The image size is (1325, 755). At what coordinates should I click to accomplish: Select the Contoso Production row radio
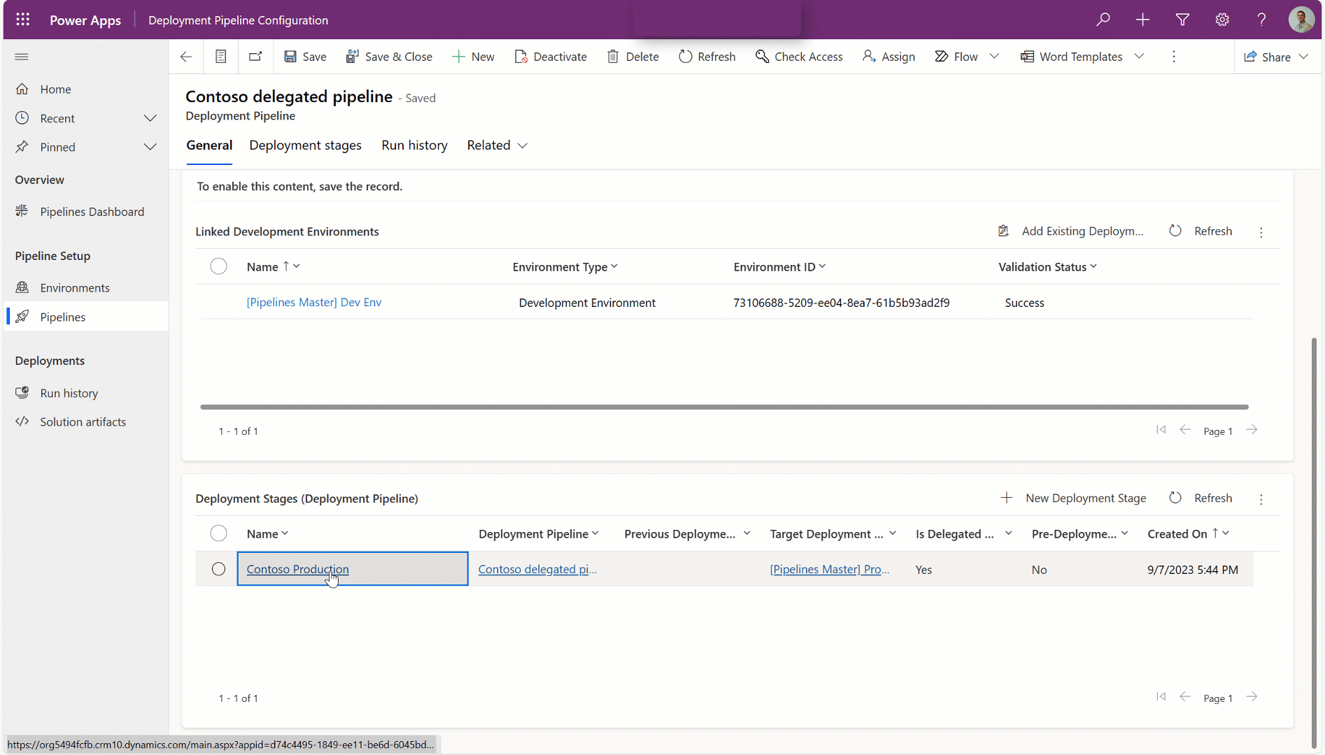pos(218,569)
